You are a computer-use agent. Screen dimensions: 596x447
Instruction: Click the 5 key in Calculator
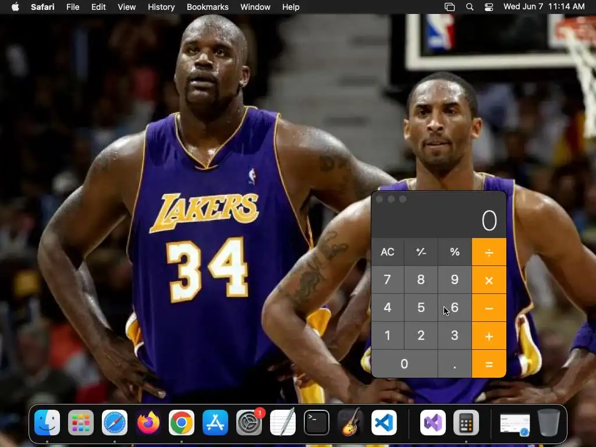click(421, 308)
